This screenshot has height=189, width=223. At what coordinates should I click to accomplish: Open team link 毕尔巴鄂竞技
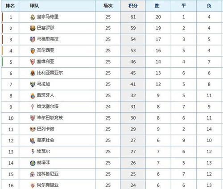50,118
